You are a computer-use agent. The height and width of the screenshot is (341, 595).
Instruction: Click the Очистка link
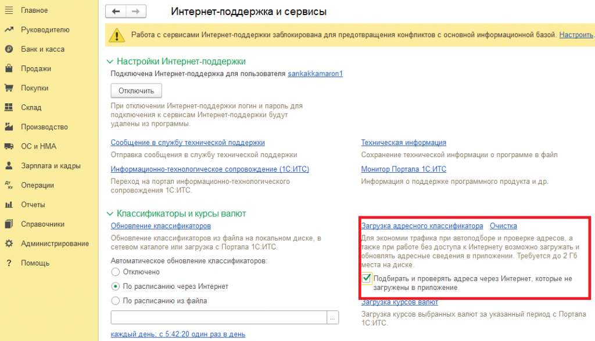click(503, 226)
